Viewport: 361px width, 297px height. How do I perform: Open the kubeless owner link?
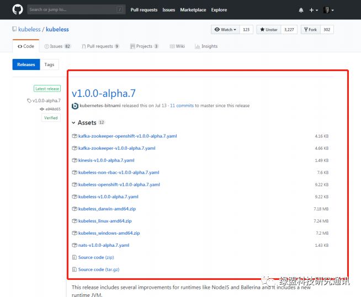pos(29,29)
